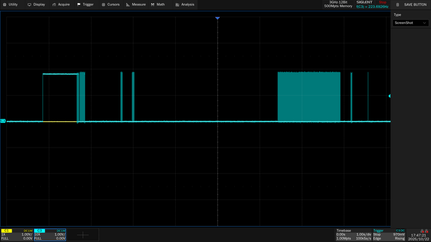
Task: Expand the ScreenShot type dropdown
Action: point(411,23)
